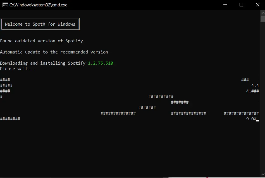
Task: Click the 9.0% progress value
Action: pos(251,119)
